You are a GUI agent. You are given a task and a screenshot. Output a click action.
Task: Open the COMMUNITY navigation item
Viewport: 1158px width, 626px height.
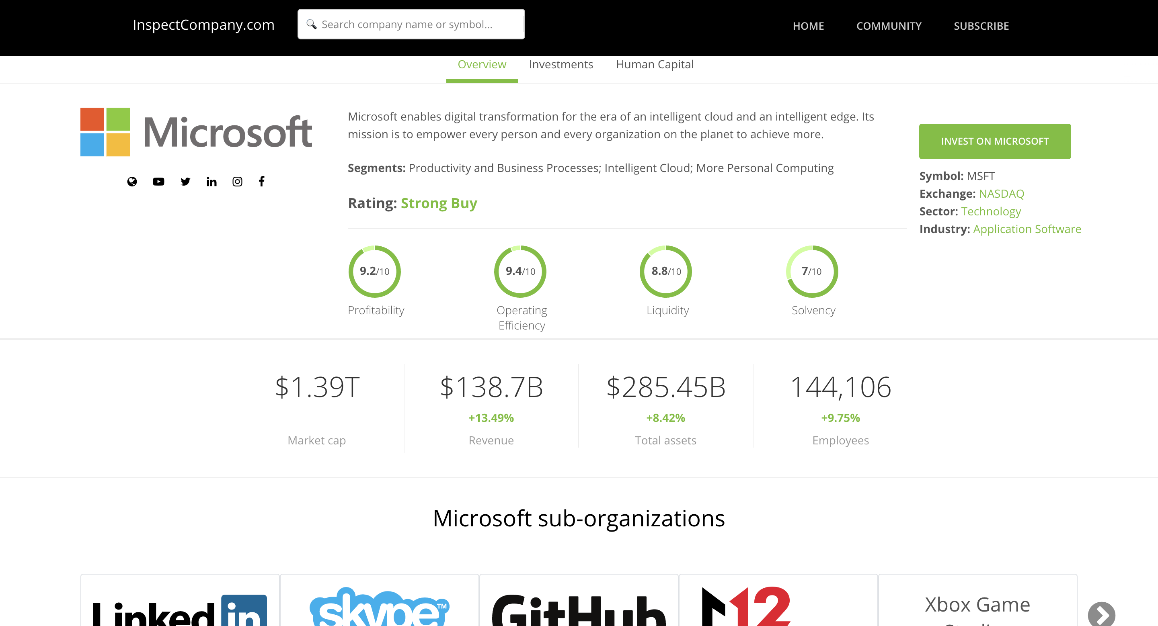(888, 26)
